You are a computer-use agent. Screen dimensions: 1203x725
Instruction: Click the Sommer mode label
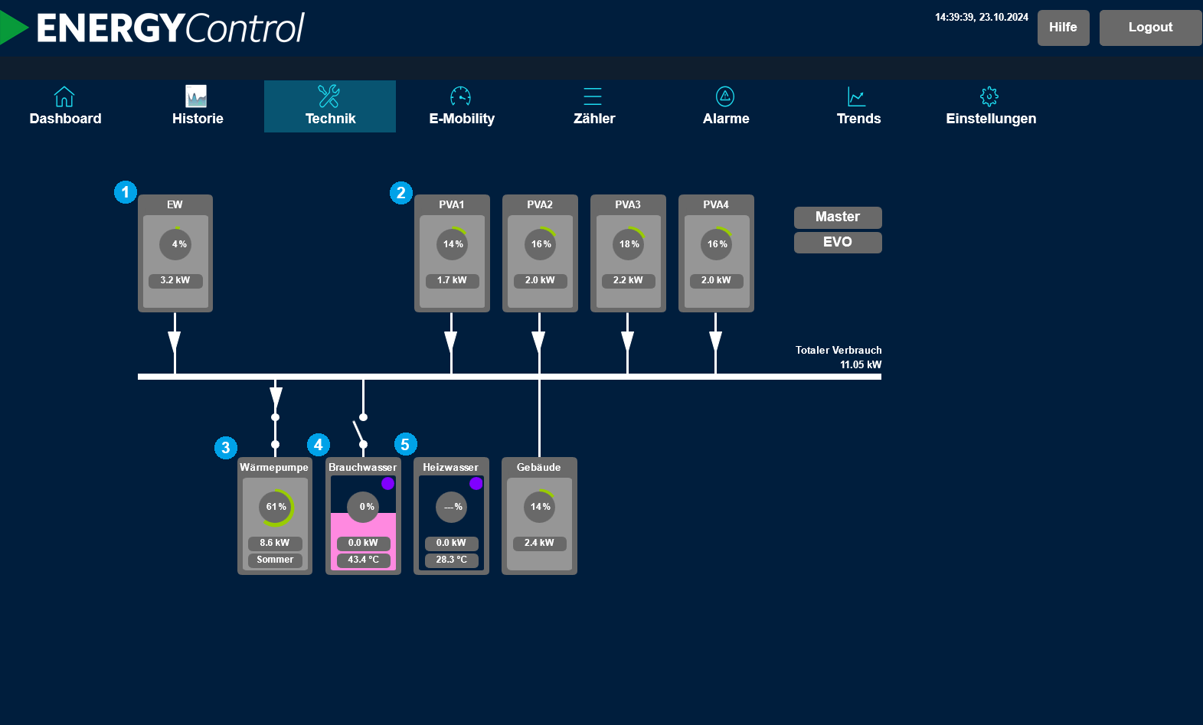(275, 560)
